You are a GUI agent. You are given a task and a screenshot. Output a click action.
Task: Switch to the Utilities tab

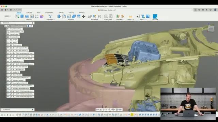[71, 13]
